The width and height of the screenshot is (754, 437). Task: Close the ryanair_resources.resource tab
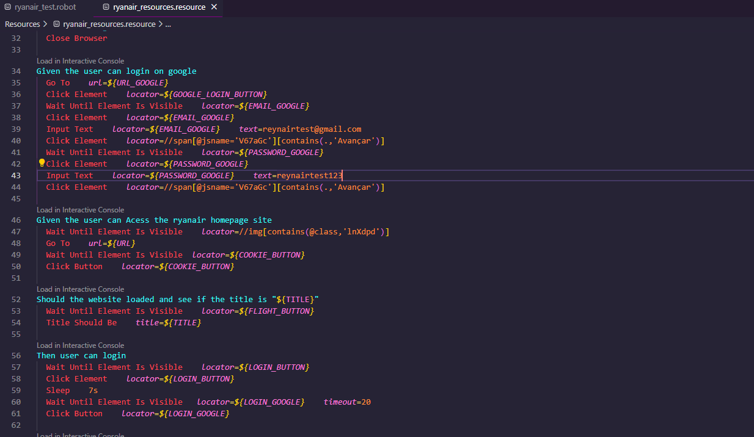[x=214, y=7]
